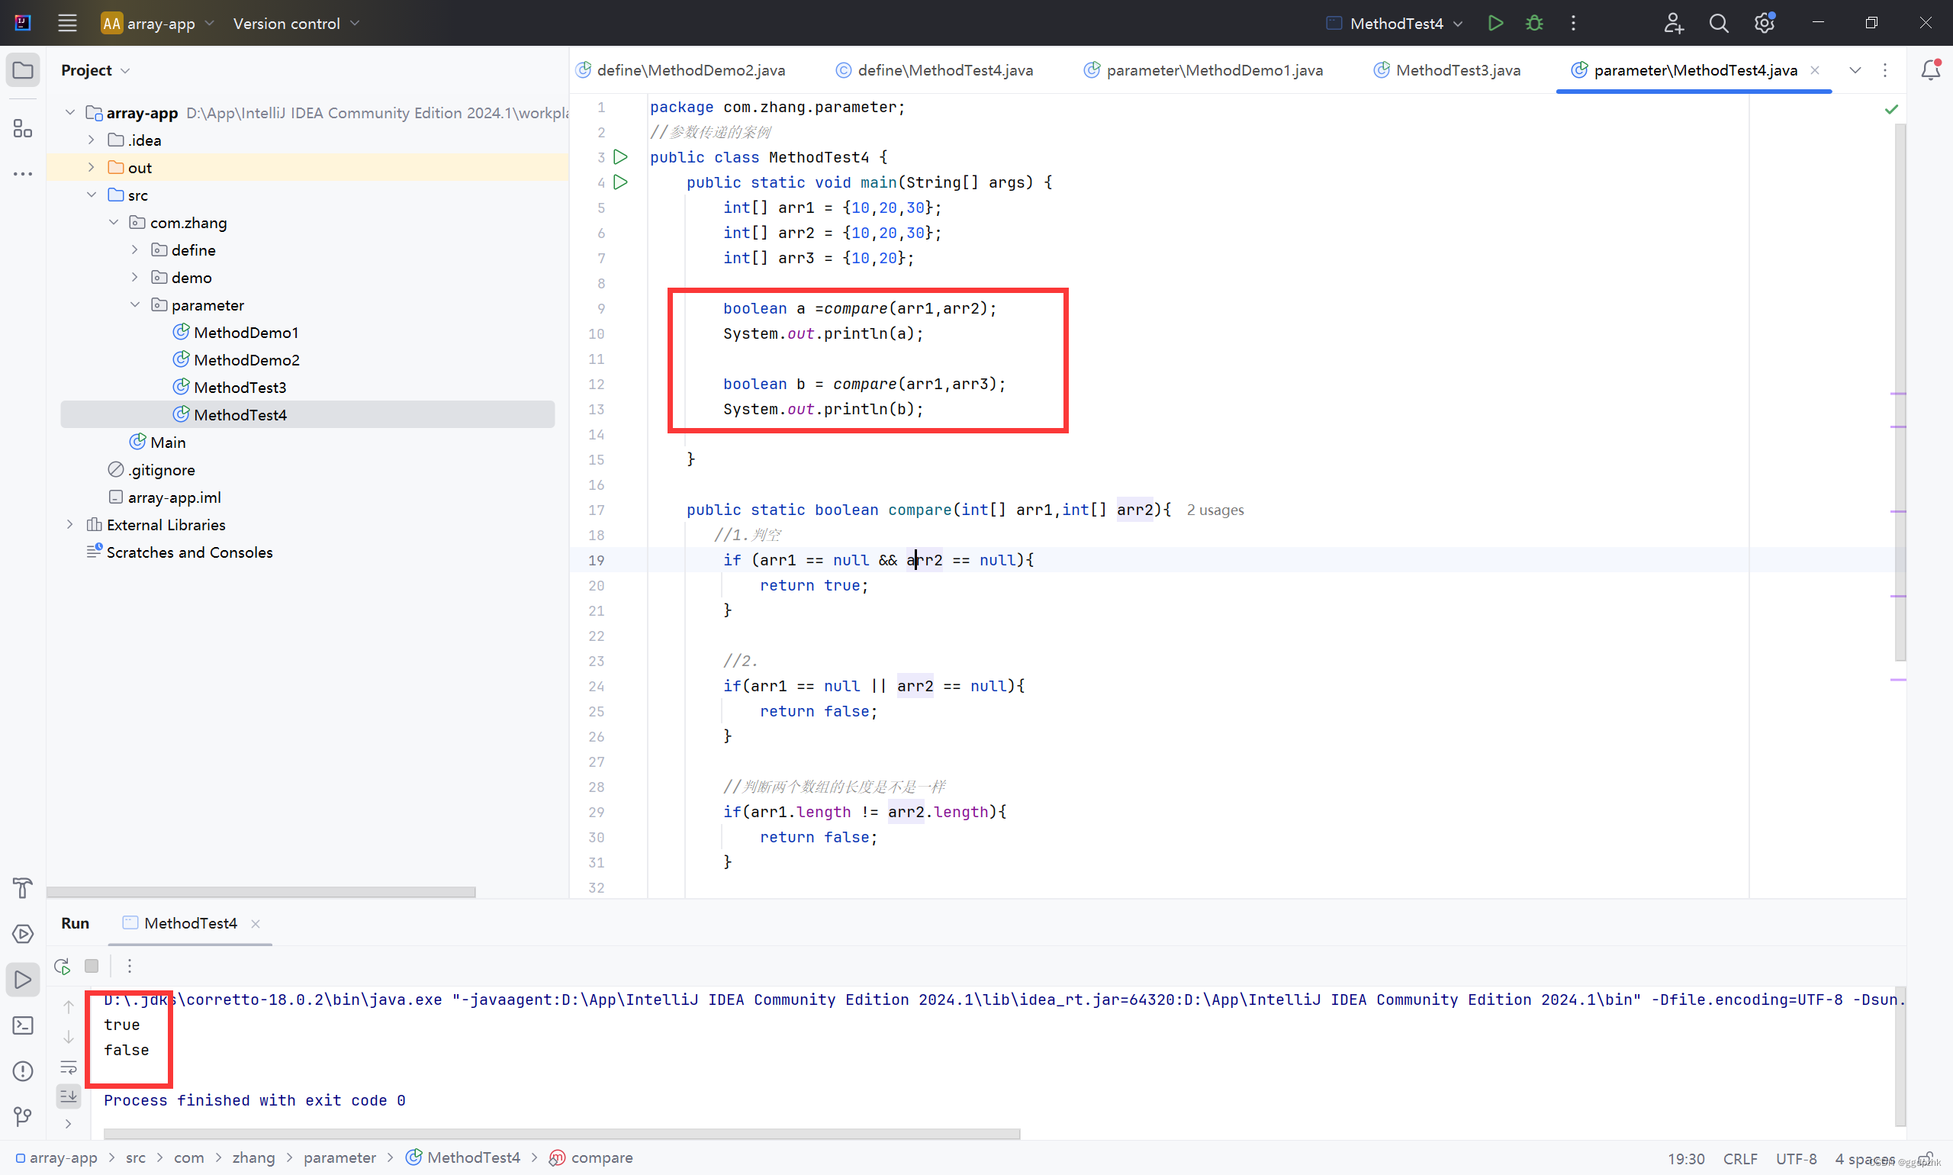
Task: Open Search Everywhere magnifier
Action: click(x=1718, y=23)
